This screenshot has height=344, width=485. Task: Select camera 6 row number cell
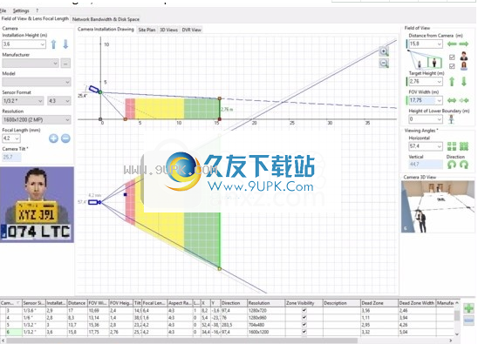tap(11, 332)
